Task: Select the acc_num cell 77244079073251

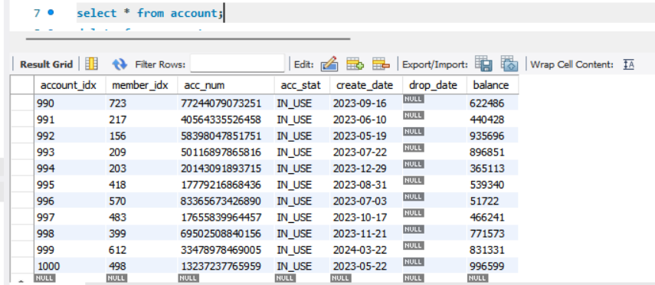Action: (x=226, y=103)
